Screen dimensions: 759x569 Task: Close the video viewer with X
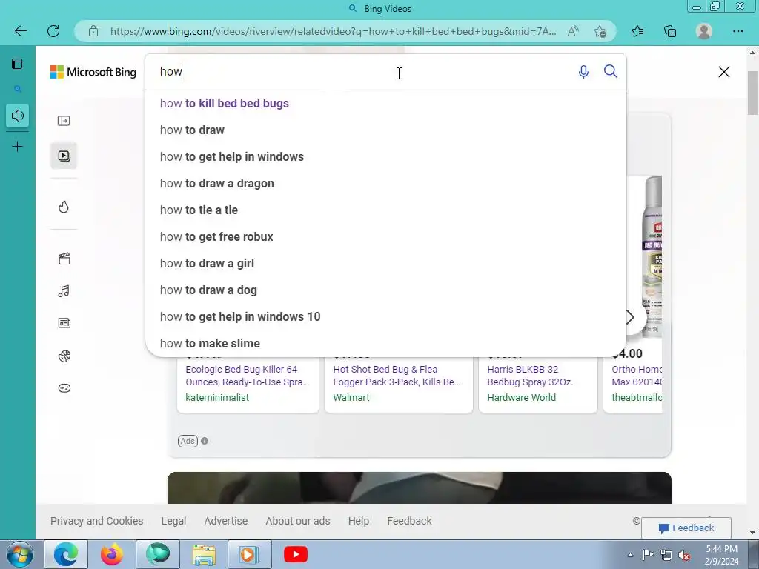(x=723, y=72)
